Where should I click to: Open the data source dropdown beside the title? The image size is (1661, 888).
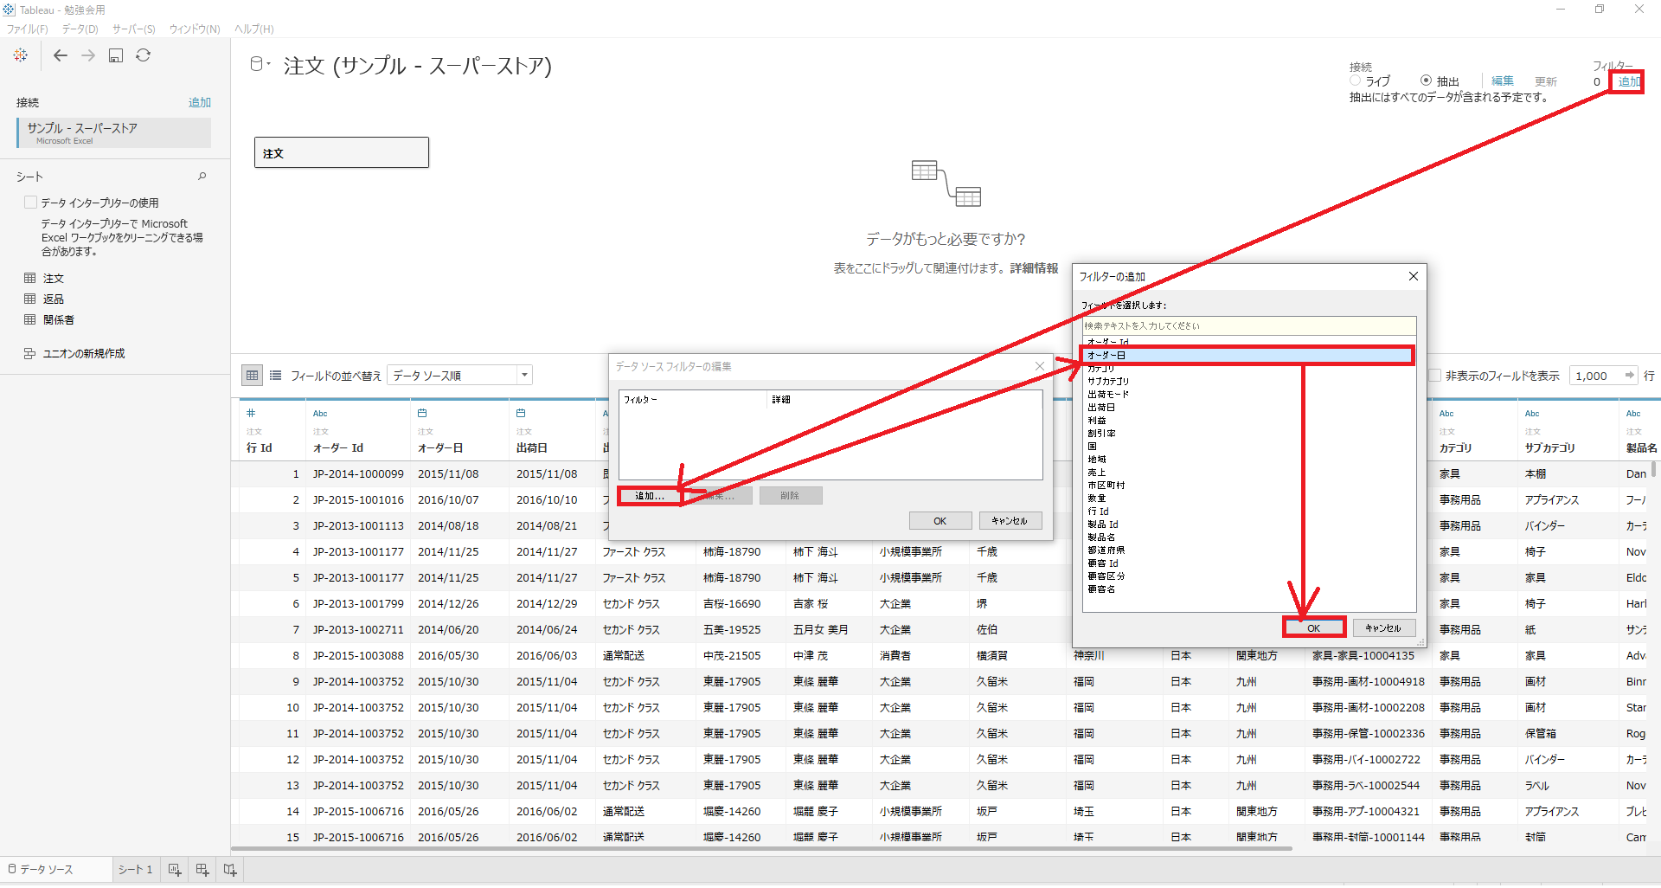pos(260,64)
